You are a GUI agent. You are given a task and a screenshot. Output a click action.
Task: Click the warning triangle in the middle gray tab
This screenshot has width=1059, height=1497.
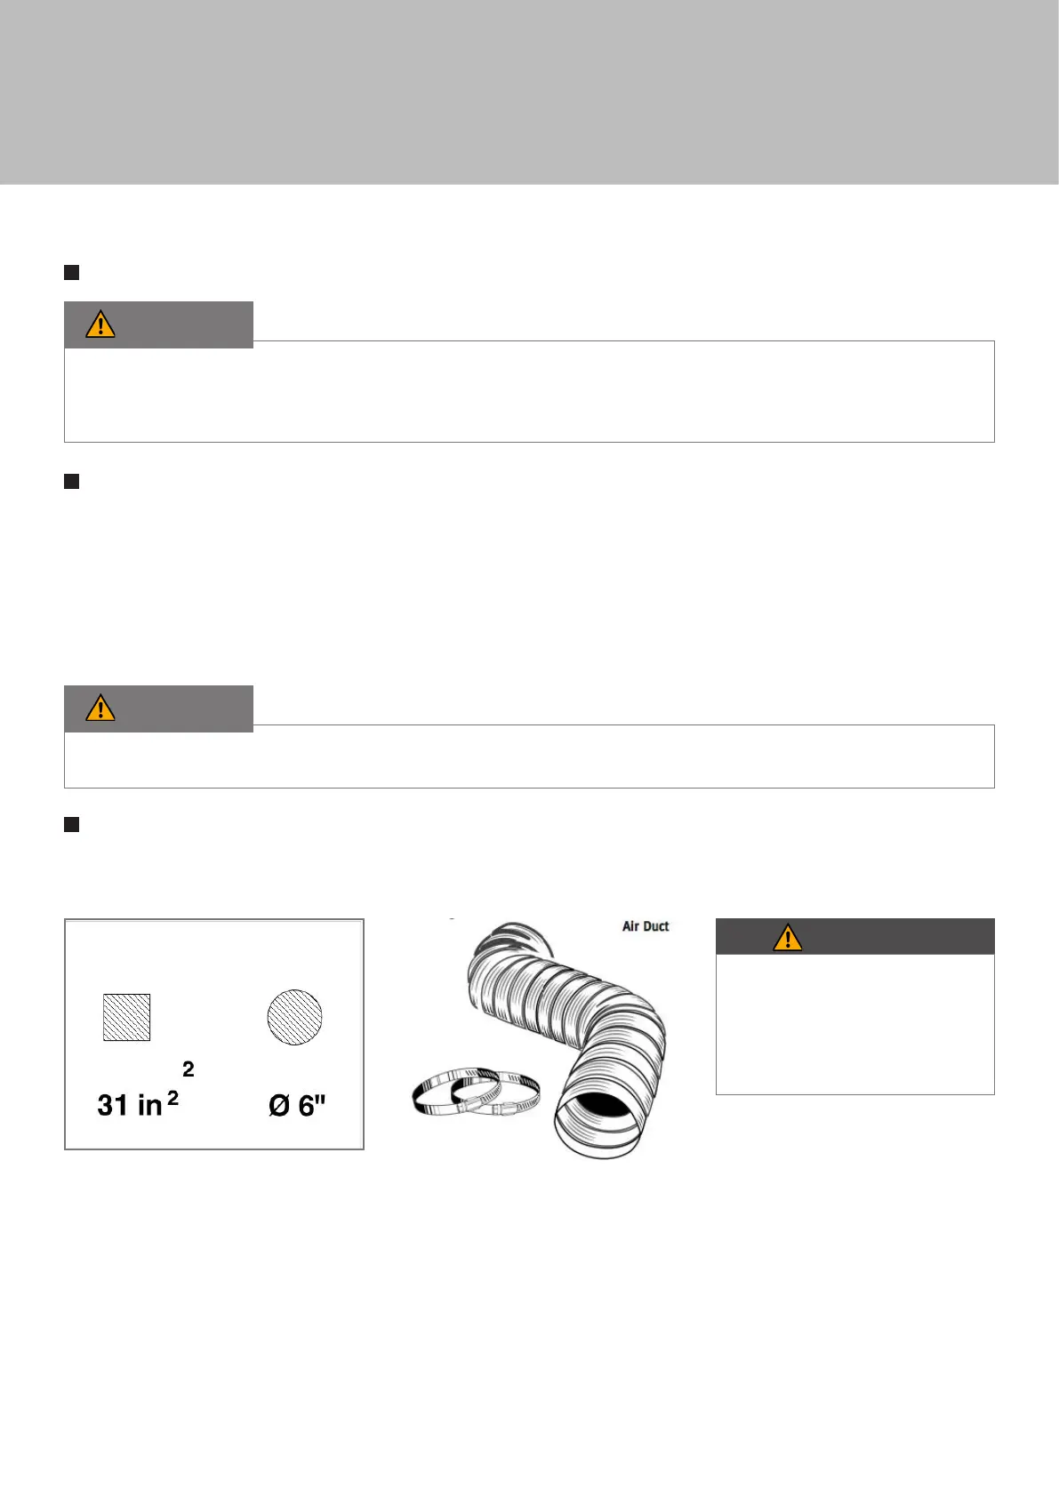point(100,708)
